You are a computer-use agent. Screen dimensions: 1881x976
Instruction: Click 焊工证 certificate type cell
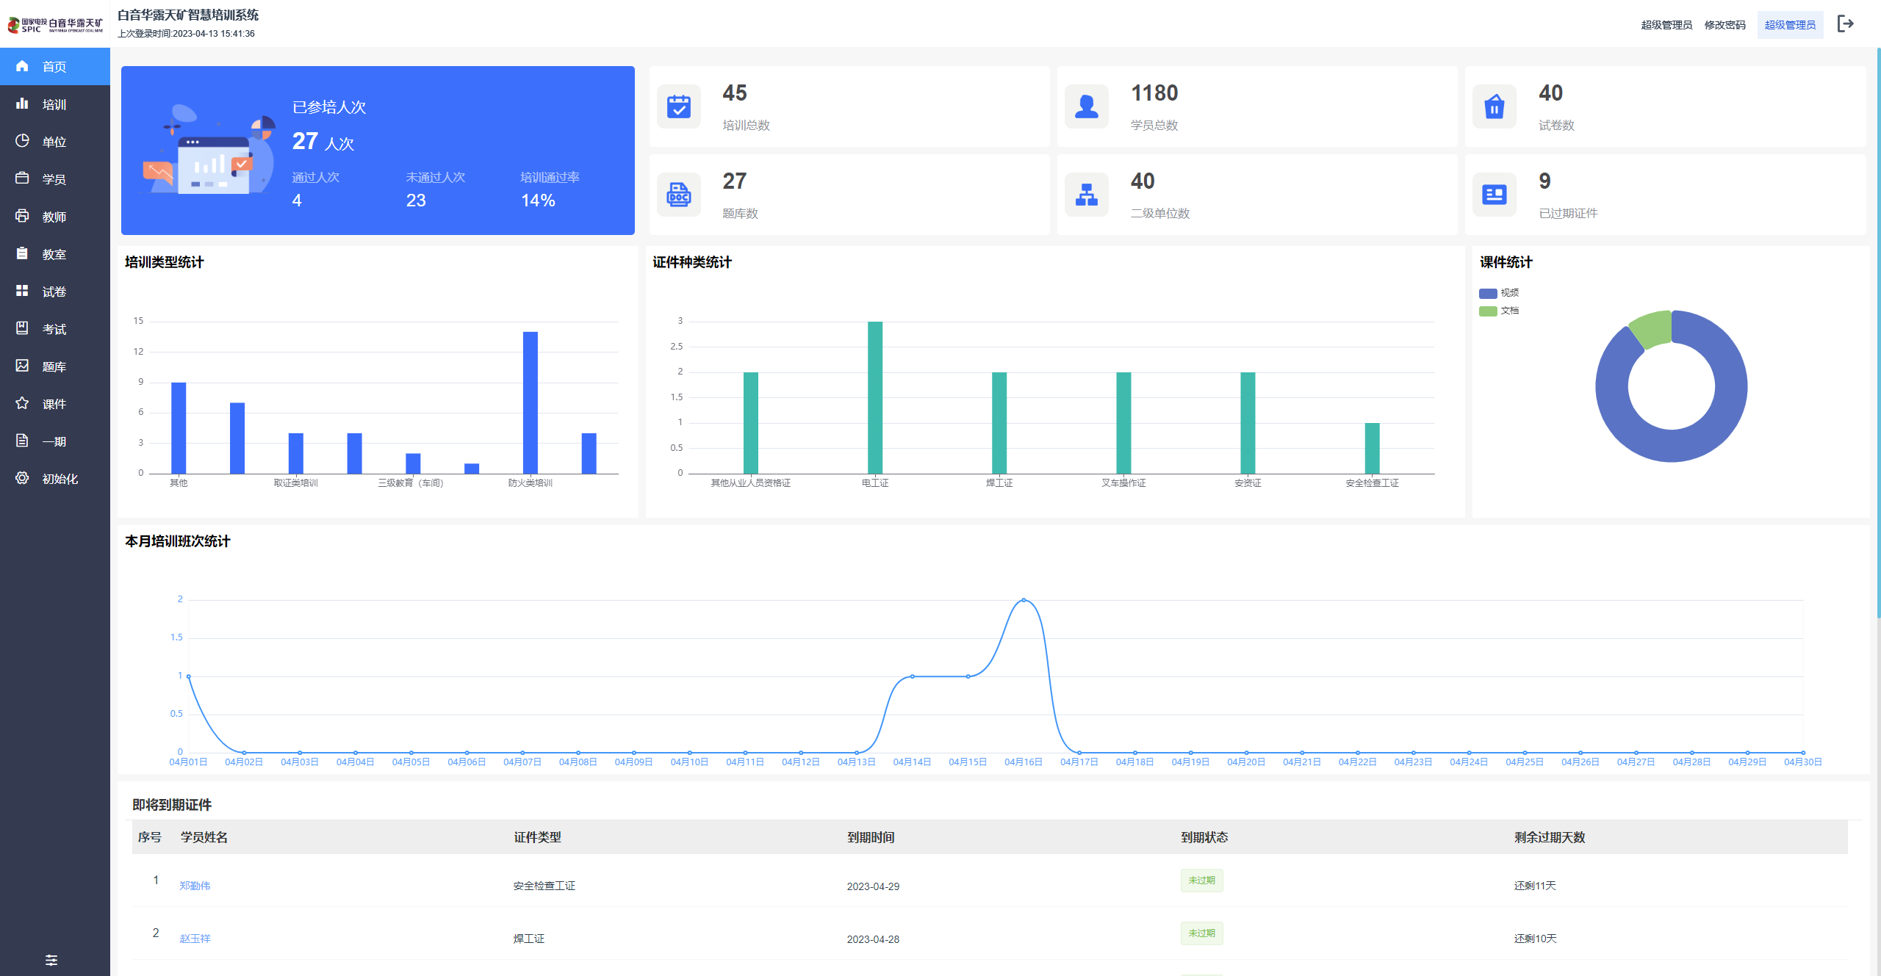(x=528, y=939)
